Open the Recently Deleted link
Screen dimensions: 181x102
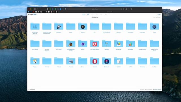[x=157, y=90]
